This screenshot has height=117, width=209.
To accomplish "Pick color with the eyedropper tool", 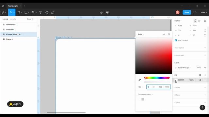I will pos(140,80).
